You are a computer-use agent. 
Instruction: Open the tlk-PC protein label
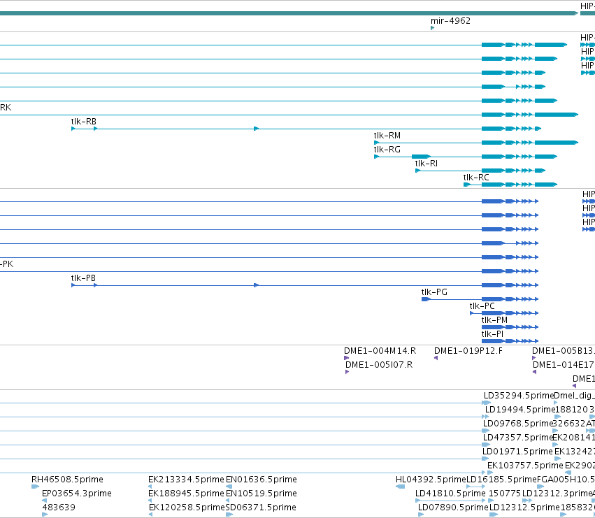click(482, 306)
